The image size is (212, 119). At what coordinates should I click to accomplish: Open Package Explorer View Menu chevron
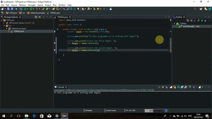pos(43,17)
